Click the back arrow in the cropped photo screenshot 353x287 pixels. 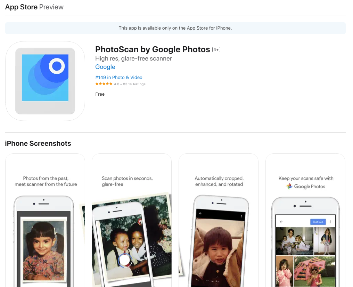pos(200,213)
